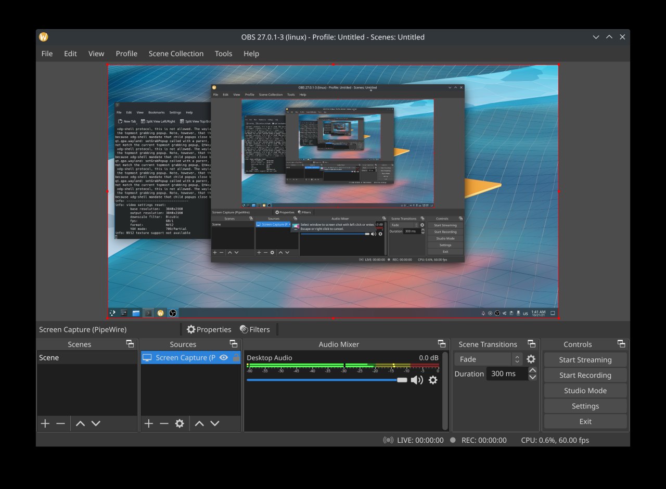This screenshot has width=666, height=489.
Task: Open Properties for the selected source
Action: tap(209, 329)
